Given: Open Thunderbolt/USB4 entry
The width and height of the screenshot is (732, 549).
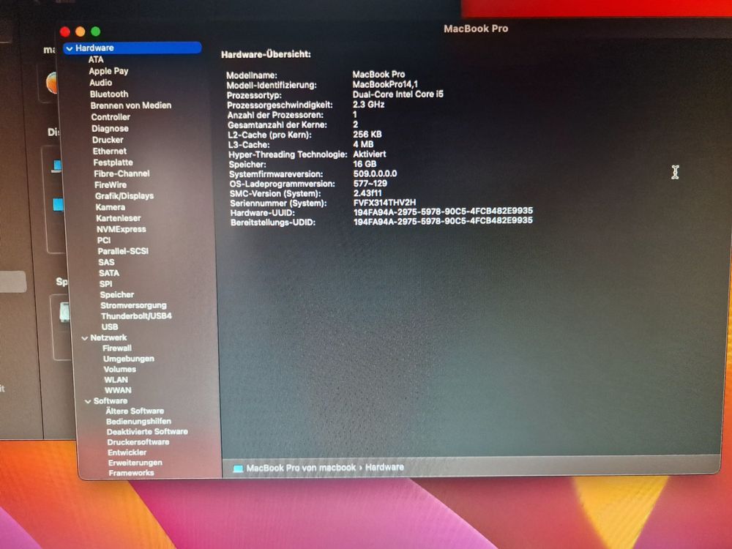Looking at the screenshot, I should pos(136,316).
